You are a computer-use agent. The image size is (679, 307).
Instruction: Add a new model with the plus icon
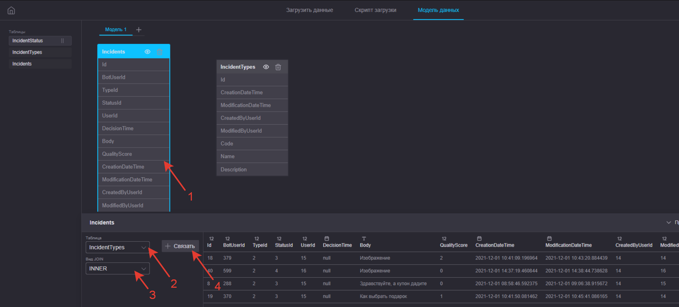[139, 30]
